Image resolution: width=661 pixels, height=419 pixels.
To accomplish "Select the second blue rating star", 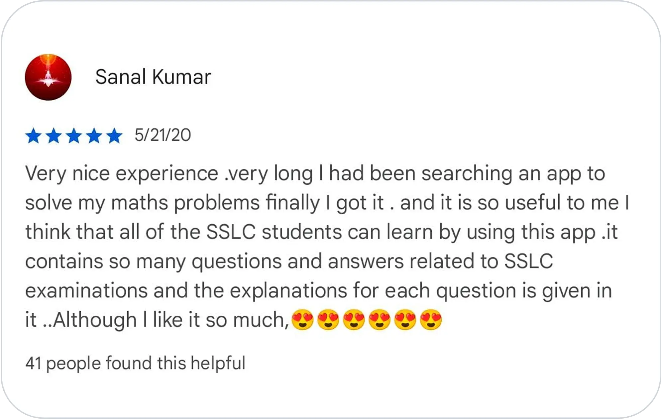I will tap(54, 136).
